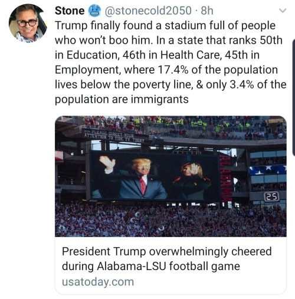Click the 'Alabama-LSU football game' headline line

tap(151, 267)
